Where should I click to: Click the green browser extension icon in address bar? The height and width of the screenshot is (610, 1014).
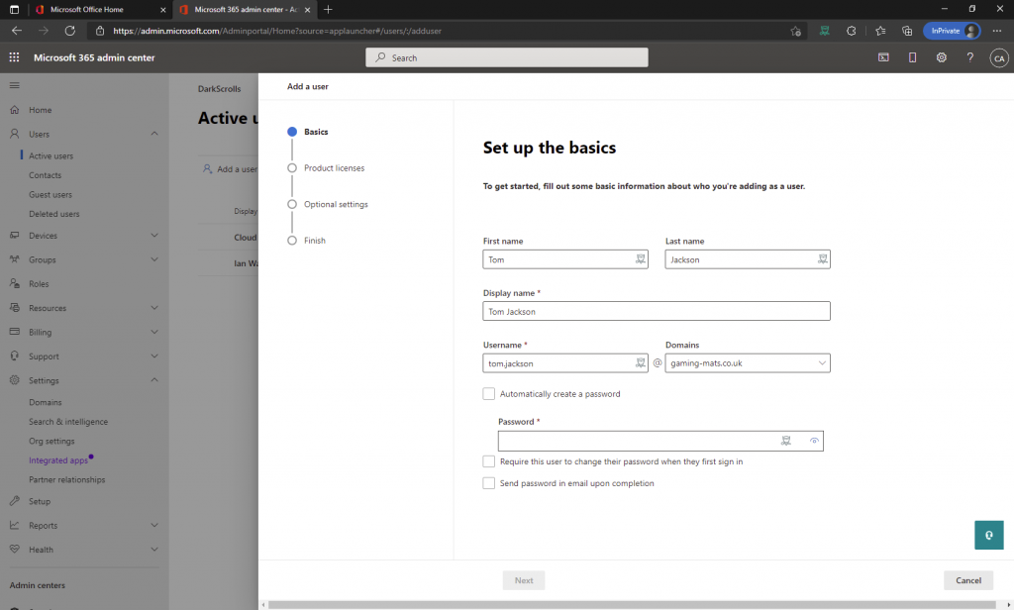click(825, 31)
